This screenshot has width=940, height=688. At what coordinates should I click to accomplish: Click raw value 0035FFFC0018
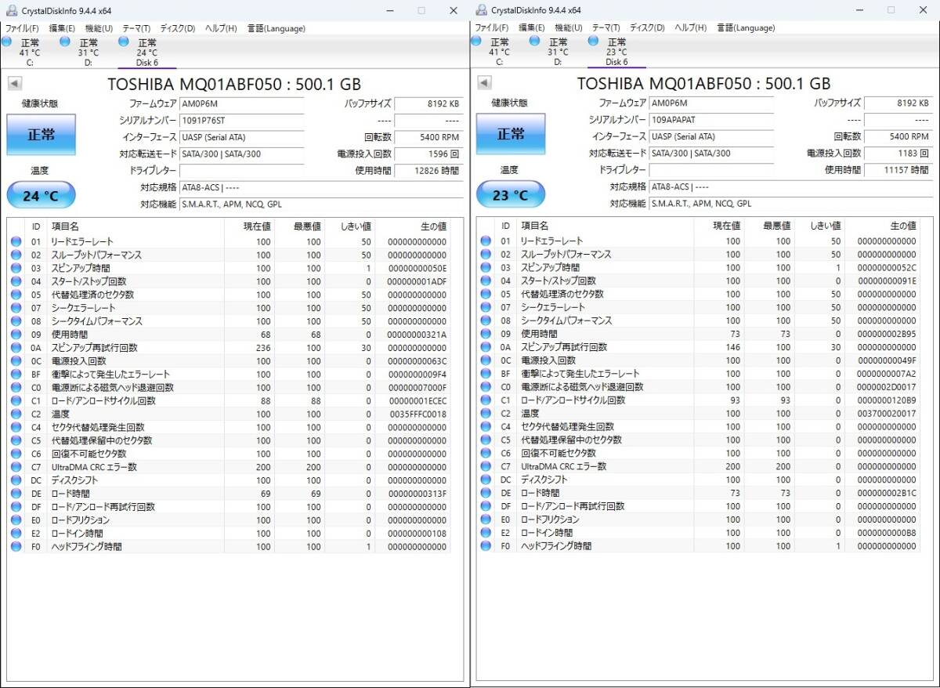pyautogui.click(x=417, y=414)
